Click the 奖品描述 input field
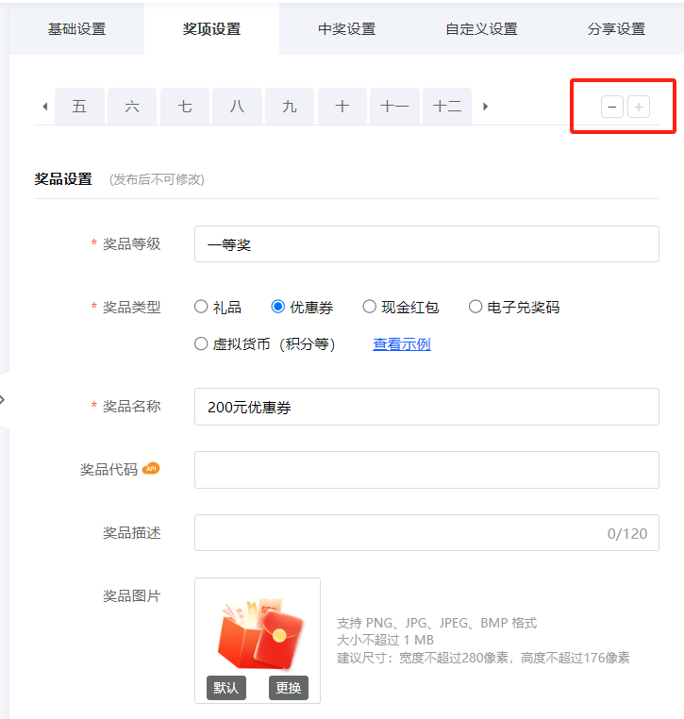Image resolution: width=684 pixels, height=719 pixels. pyautogui.click(x=426, y=533)
